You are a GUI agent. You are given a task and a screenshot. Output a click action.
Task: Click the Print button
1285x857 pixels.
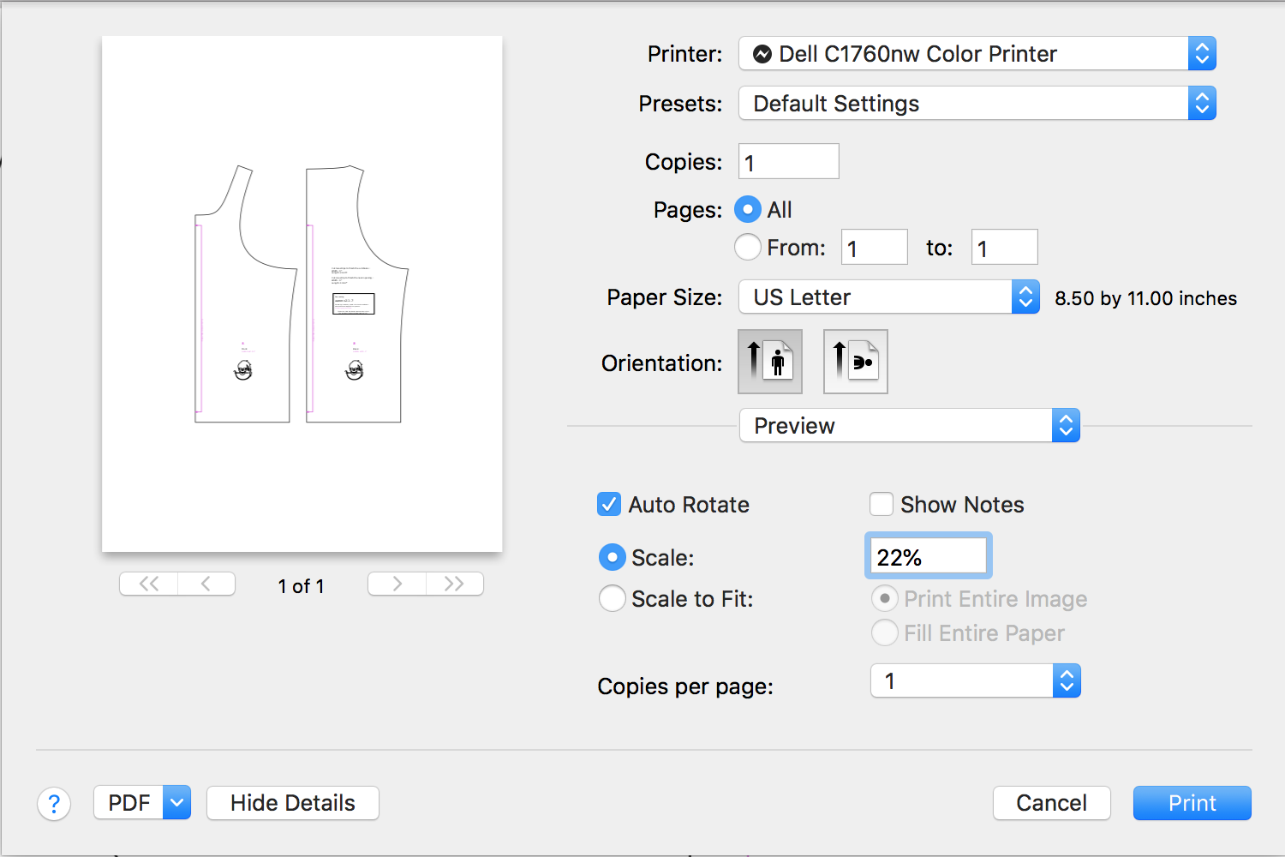point(1192,803)
